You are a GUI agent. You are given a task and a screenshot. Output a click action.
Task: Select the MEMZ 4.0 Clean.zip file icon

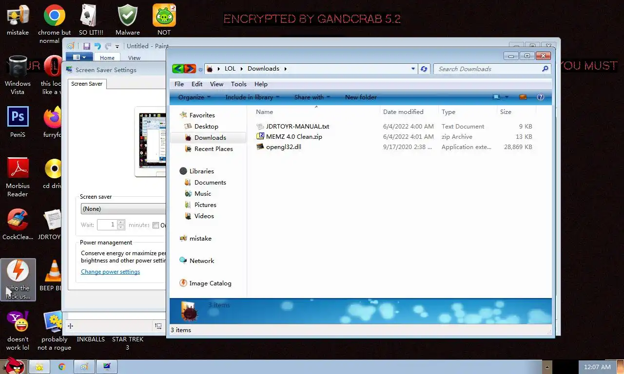[260, 136]
